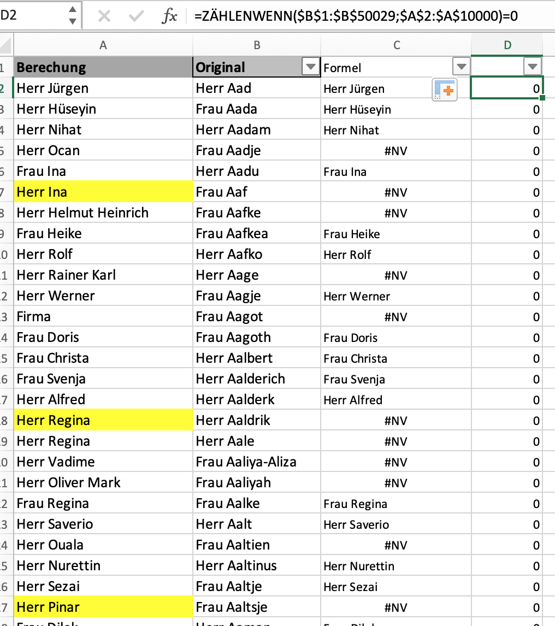Click yellow highlighted cell Herr Ina
555x626 pixels.
point(103,192)
